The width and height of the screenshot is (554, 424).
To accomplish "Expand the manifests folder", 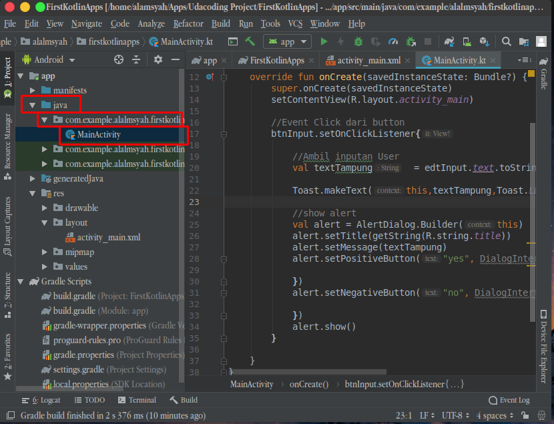I will 33,90.
